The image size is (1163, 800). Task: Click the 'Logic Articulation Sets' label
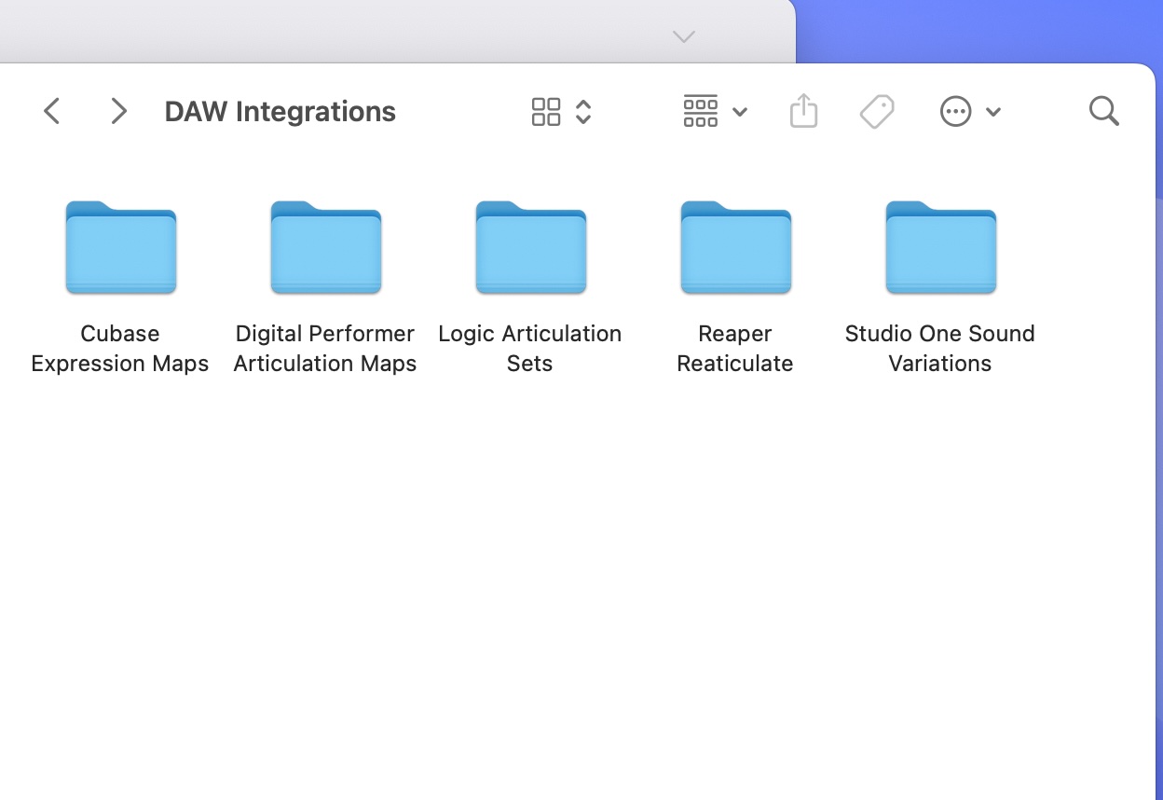tap(530, 348)
